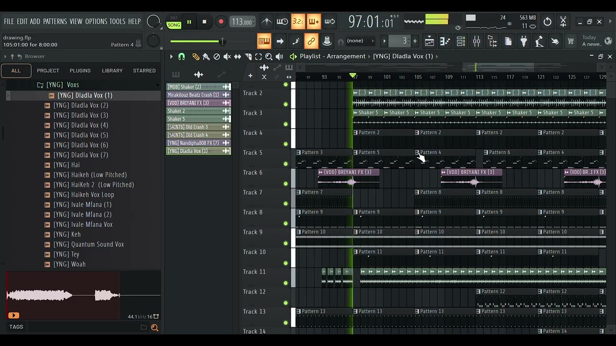Mute Track 4 using its green indicator
616x346 pixels.
click(286, 144)
